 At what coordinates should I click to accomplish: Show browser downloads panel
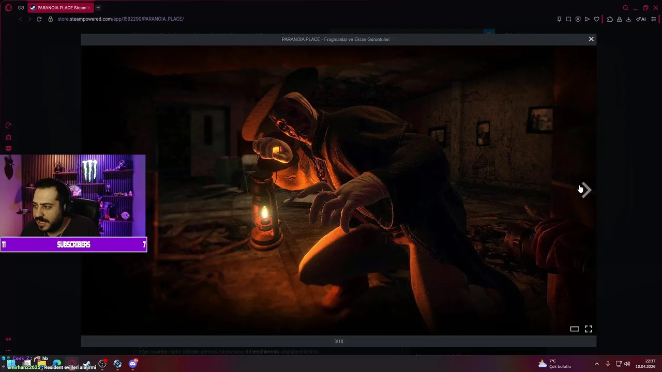pos(628,19)
